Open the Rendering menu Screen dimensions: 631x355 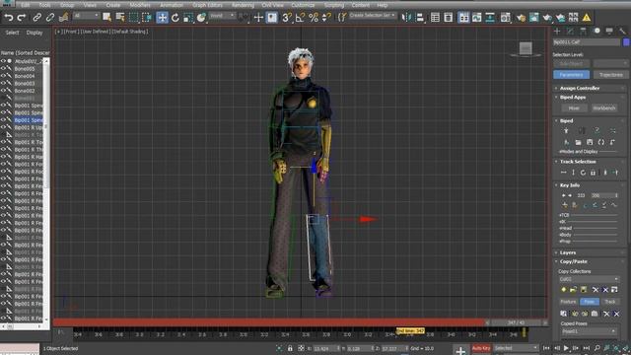pos(243,5)
